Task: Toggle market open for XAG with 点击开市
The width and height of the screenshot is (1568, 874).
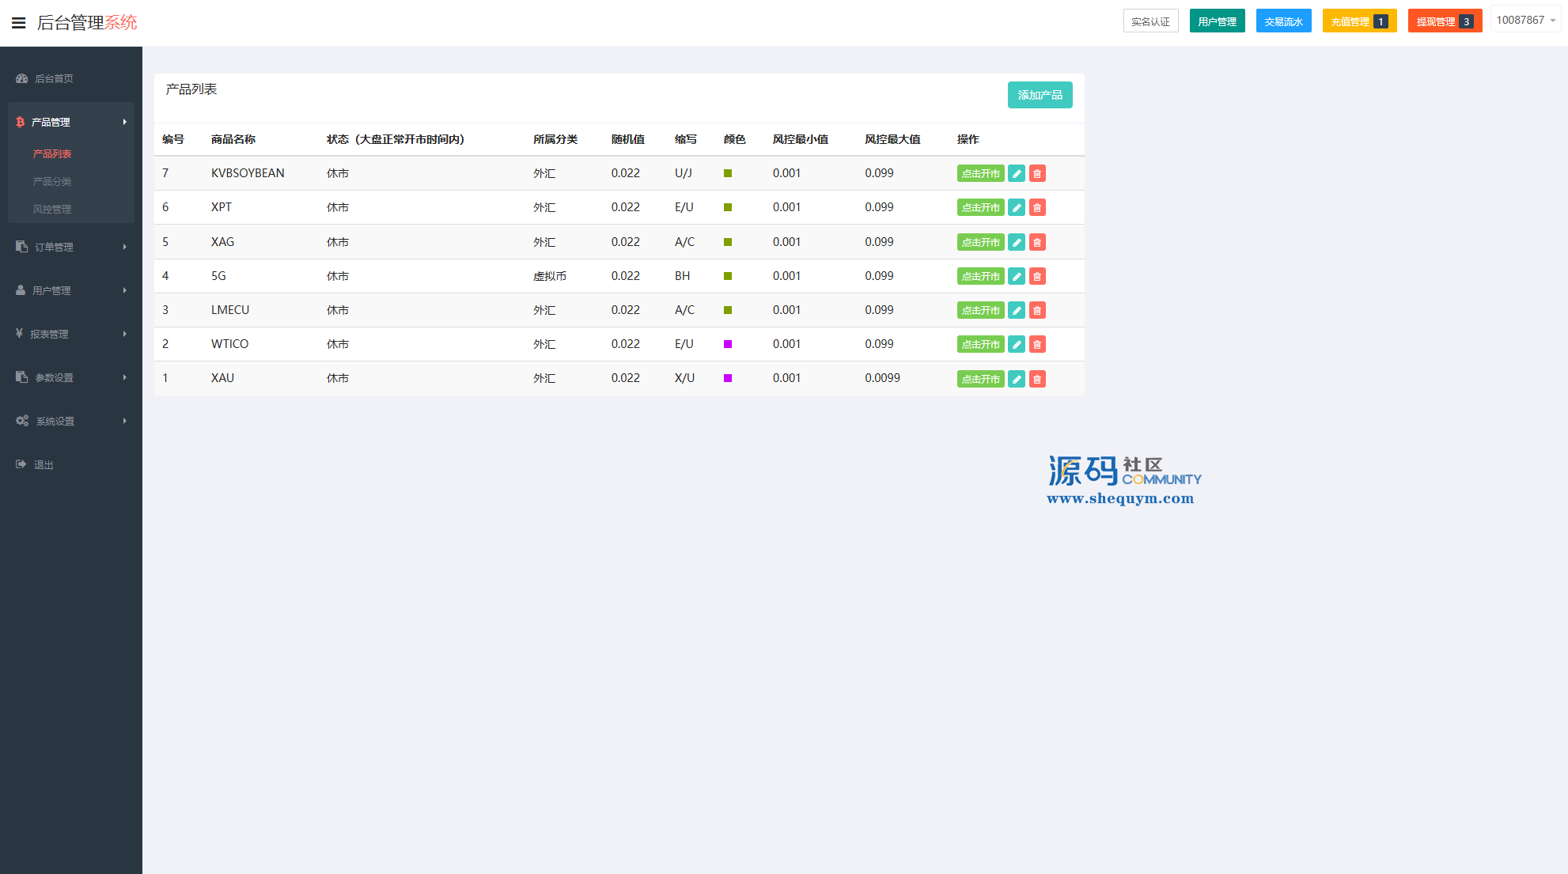Action: (980, 243)
